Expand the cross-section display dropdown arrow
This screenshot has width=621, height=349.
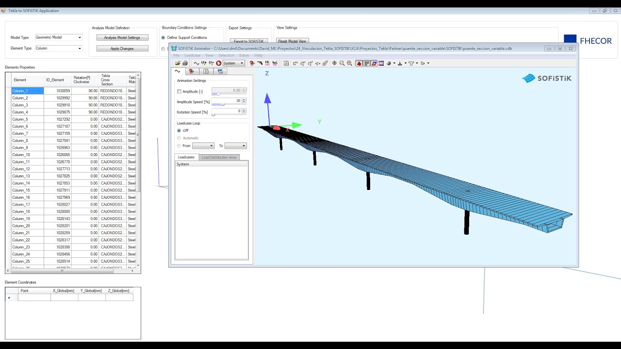tap(417, 63)
